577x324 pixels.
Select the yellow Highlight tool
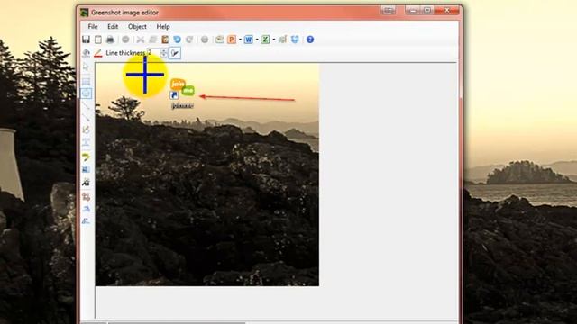pyautogui.click(x=86, y=157)
